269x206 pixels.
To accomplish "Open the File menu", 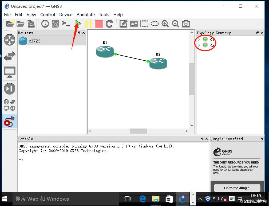I will [7, 15].
